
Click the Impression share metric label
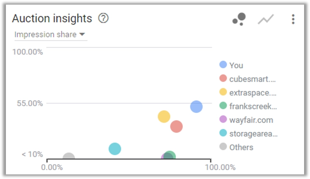coord(46,35)
